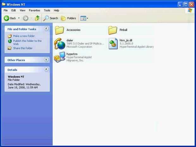Screen dimensions: 196x147
Task: Open the View menu
Action: (22, 10)
